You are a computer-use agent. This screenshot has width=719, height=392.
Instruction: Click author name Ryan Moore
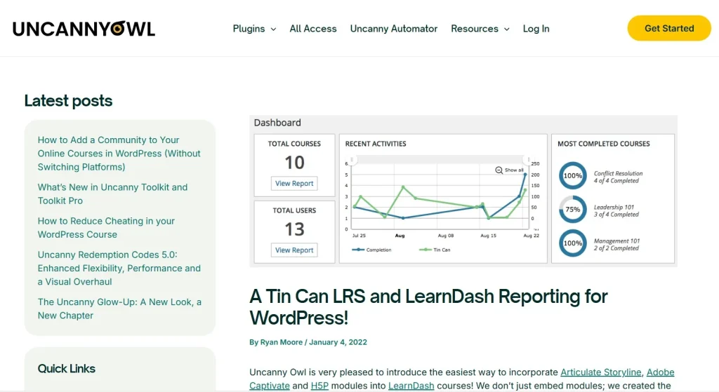[281, 342]
